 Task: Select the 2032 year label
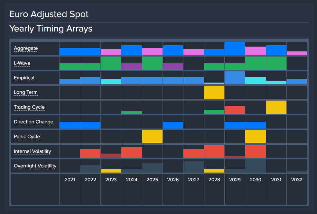pos(297,180)
